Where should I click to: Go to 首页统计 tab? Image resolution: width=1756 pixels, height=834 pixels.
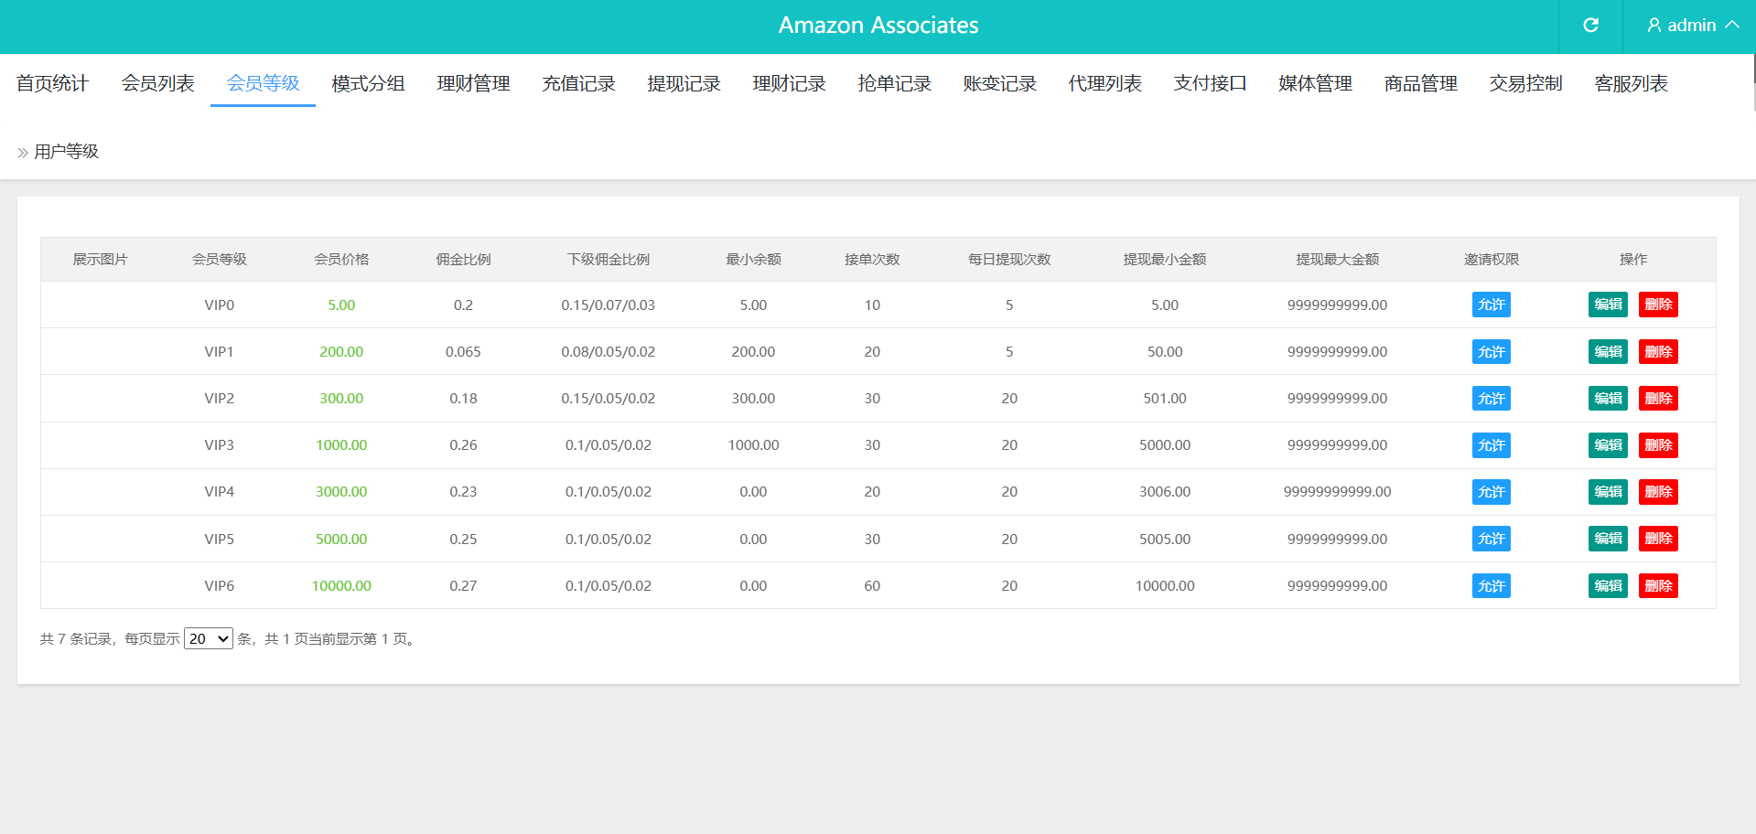(x=52, y=83)
